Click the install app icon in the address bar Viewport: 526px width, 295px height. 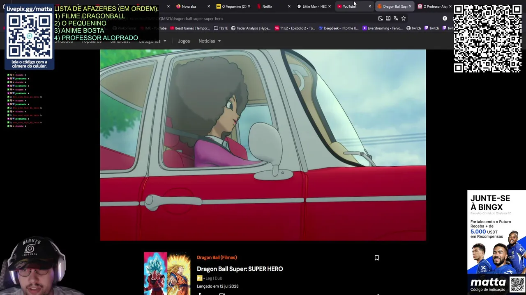(388, 18)
